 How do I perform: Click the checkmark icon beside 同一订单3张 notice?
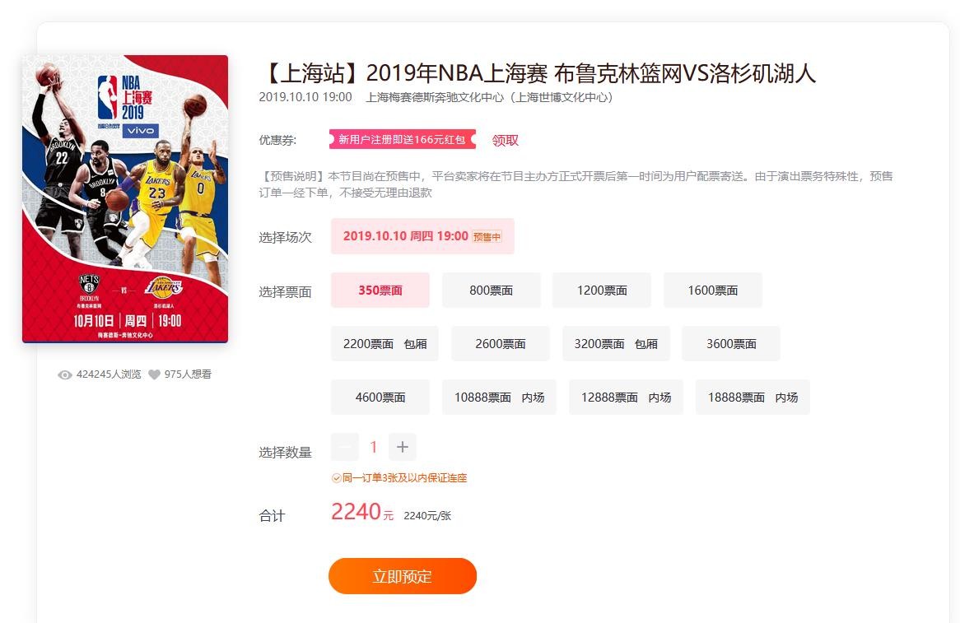pos(336,478)
